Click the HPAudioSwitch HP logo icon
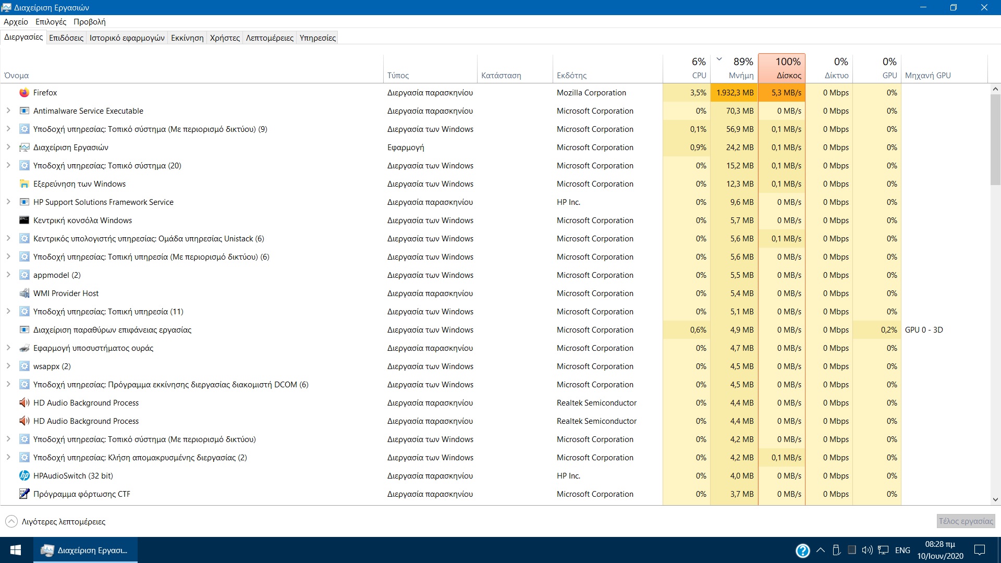The height and width of the screenshot is (563, 1001). pyautogui.click(x=24, y=476)
